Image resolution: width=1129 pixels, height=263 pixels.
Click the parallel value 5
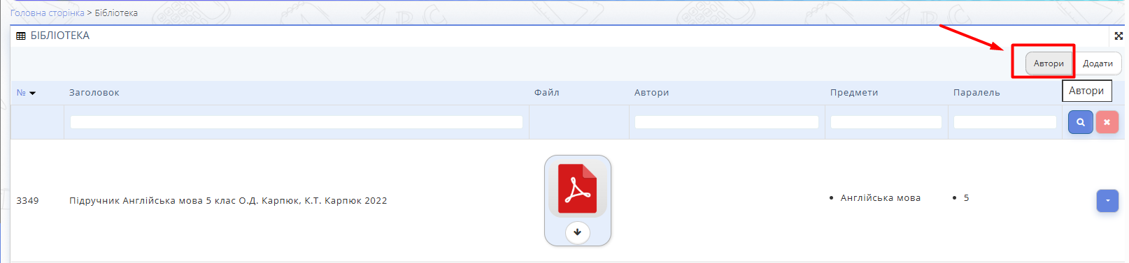click(x=966, y=198)
